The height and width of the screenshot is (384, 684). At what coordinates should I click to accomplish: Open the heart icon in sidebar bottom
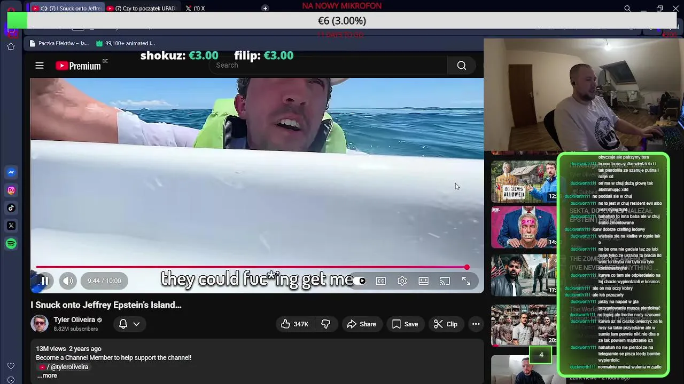[11, 366]
